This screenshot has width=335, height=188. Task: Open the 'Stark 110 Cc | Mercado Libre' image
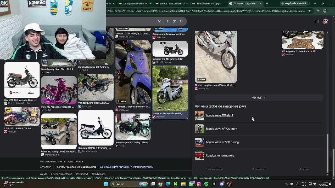coord(22,80)
